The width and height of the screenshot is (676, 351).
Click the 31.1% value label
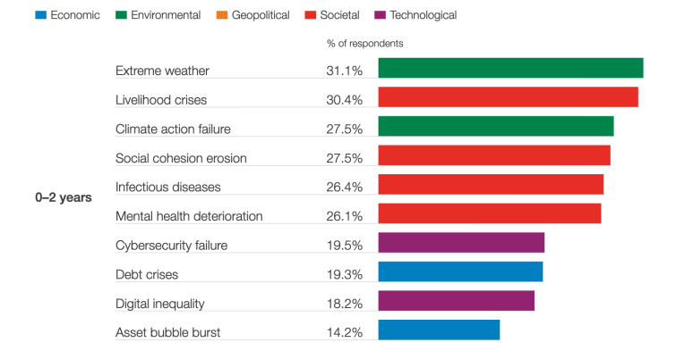click(345, 71)
